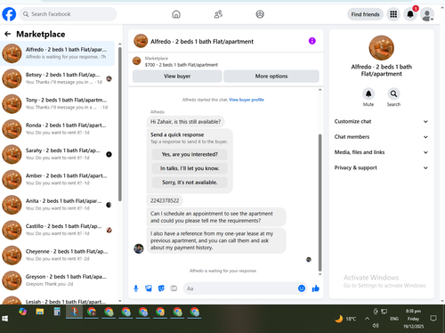Open the emoji picker in message box

302,288
